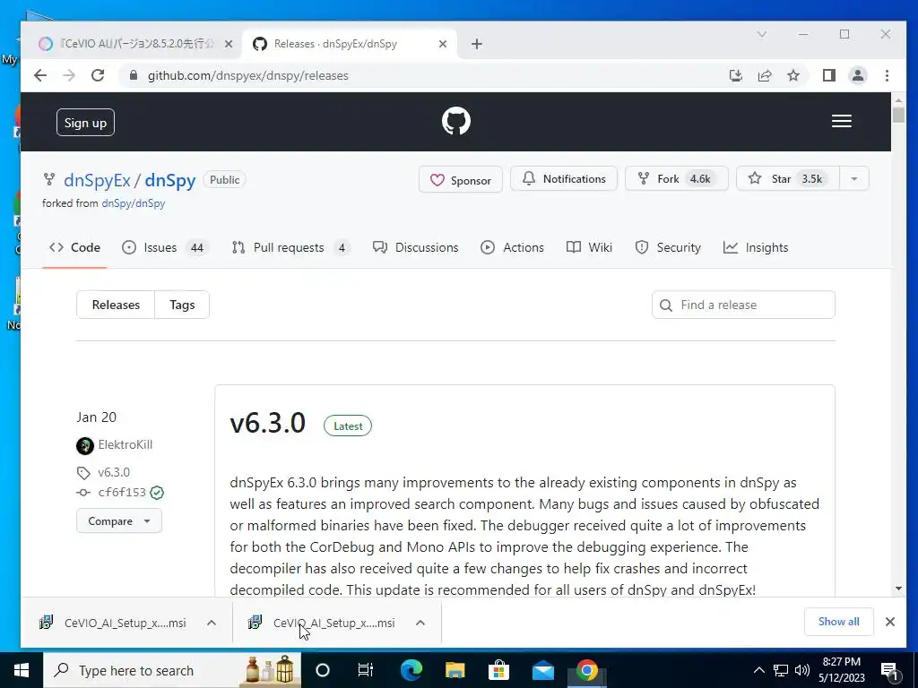The width and height of the screenshot is (918, 688).
Task: Open the tab search chevron
Action: [x=762, y=35]
